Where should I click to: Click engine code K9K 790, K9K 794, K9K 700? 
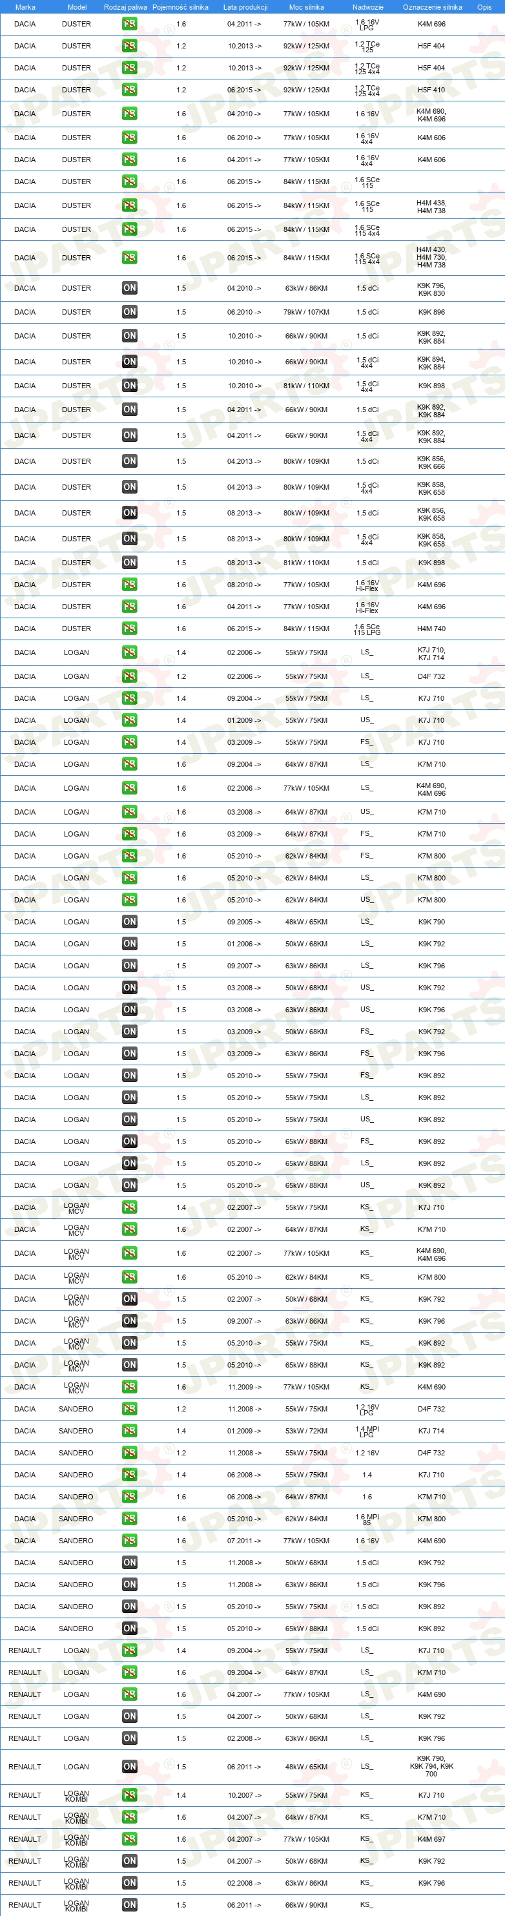coord(431,1767)
